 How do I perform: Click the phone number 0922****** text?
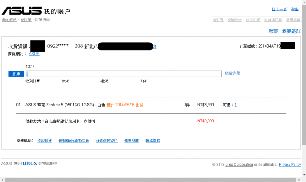[58, 46]
